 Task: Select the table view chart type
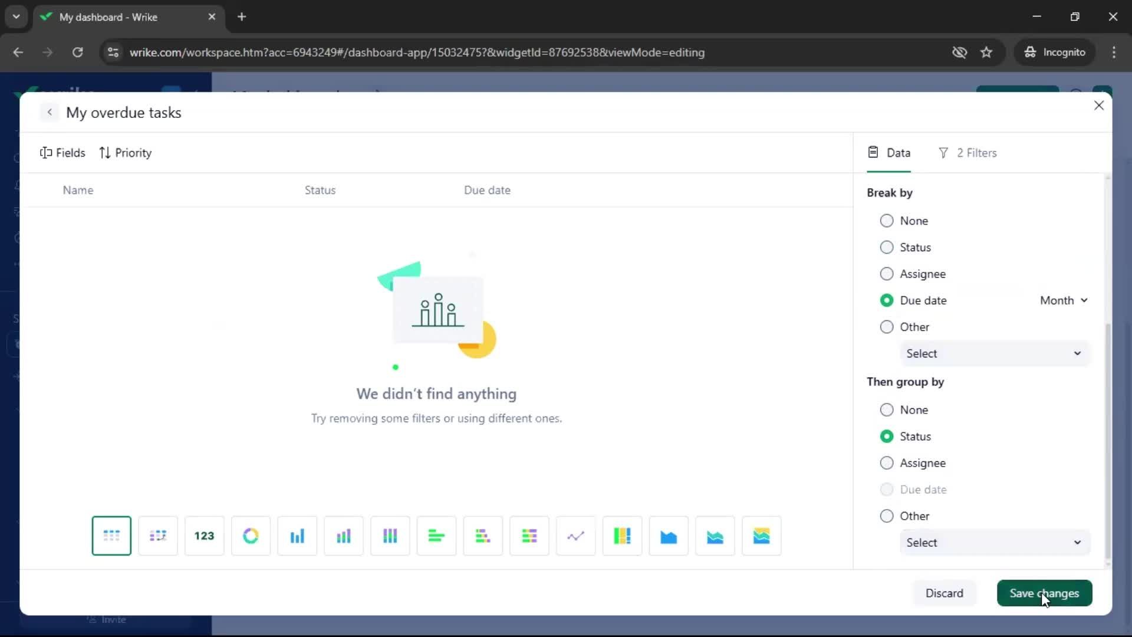click(x=111, y=536)
